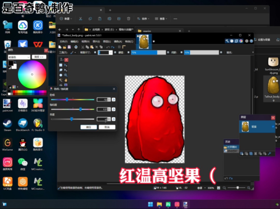Open the primary color dropdown in Colors window

pyautogui.click(x=19, y=57)
